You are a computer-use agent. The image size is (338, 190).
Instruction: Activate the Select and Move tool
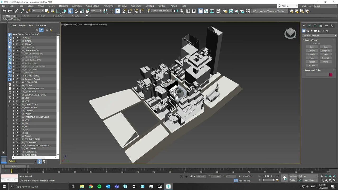[x=71, y=11]
